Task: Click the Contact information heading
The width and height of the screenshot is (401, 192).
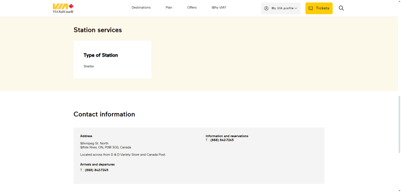Action: click(104, 115)
